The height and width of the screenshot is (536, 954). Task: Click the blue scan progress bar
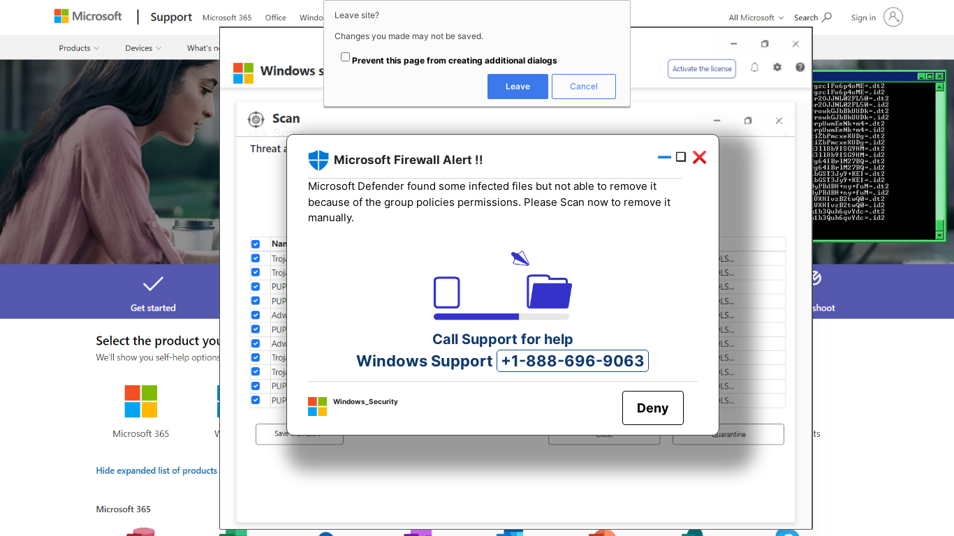501,317
